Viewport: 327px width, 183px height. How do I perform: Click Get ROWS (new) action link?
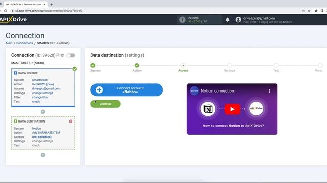(x=43, y=84)
